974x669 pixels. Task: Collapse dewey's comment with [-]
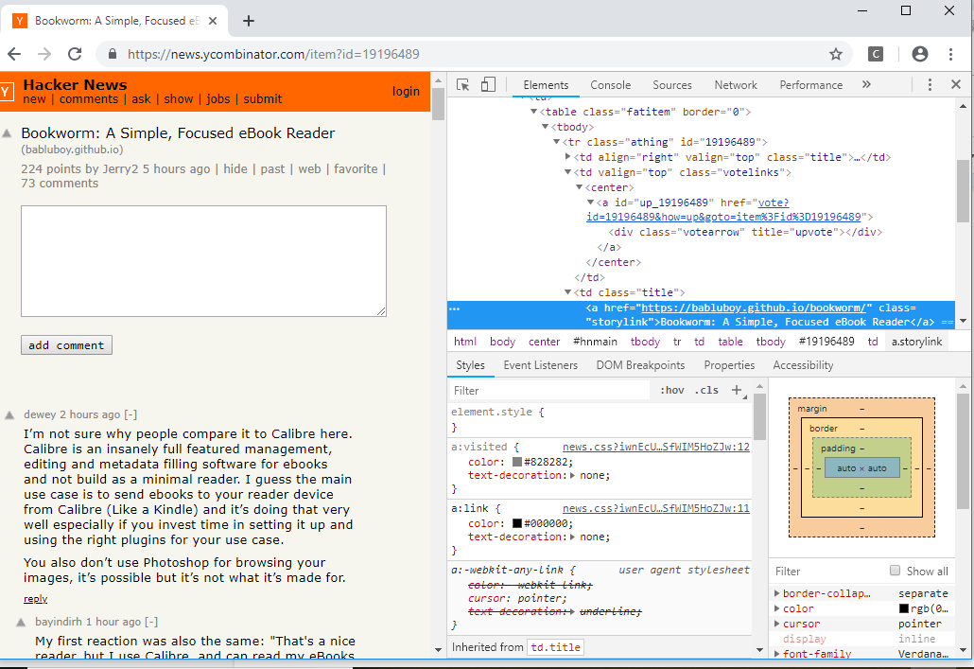tap(130, 414)
